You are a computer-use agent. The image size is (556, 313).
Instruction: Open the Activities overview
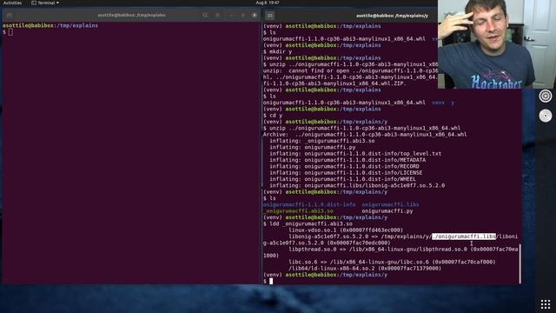12,3
